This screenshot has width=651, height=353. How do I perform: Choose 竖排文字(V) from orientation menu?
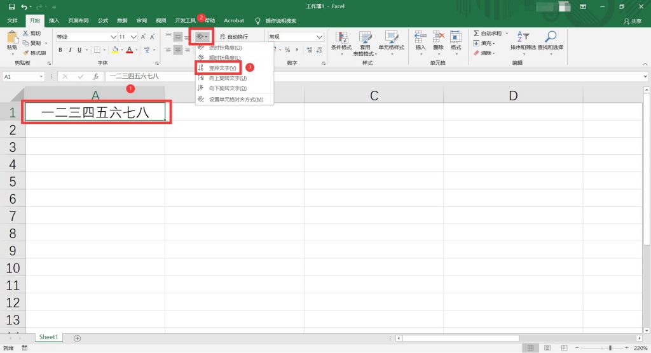[x=219, y=67]
